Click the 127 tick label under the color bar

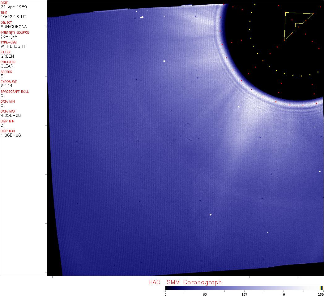point(244,294)
